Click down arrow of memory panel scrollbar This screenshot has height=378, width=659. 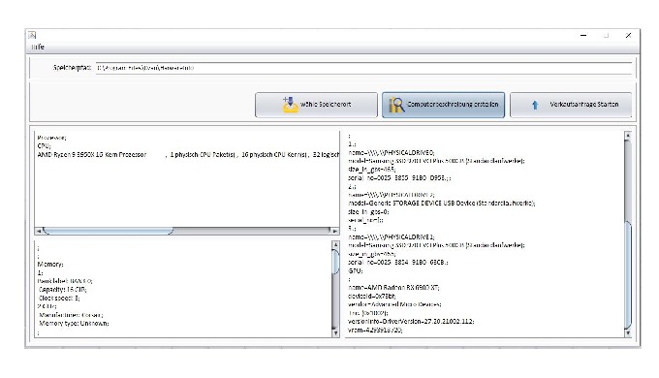point(335,332)
